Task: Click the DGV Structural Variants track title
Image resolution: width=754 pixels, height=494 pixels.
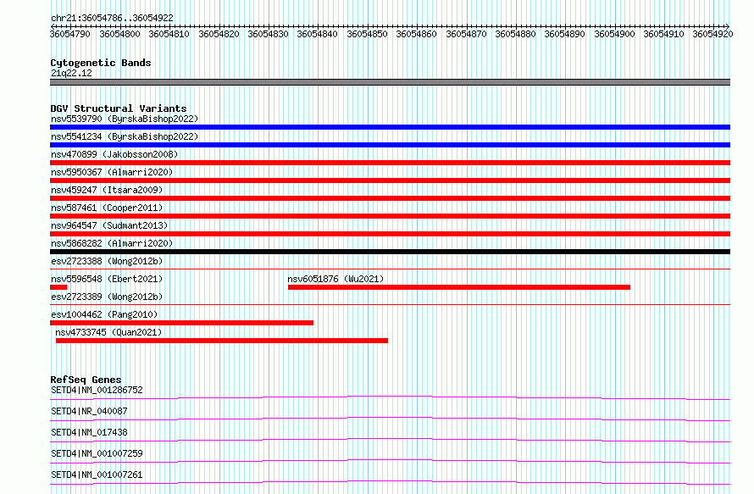Action: 119,108
